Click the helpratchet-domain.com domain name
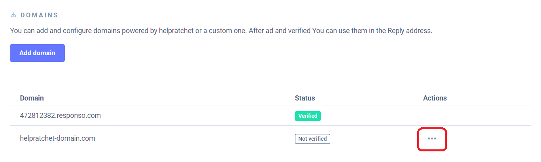 tap(57, 138)
